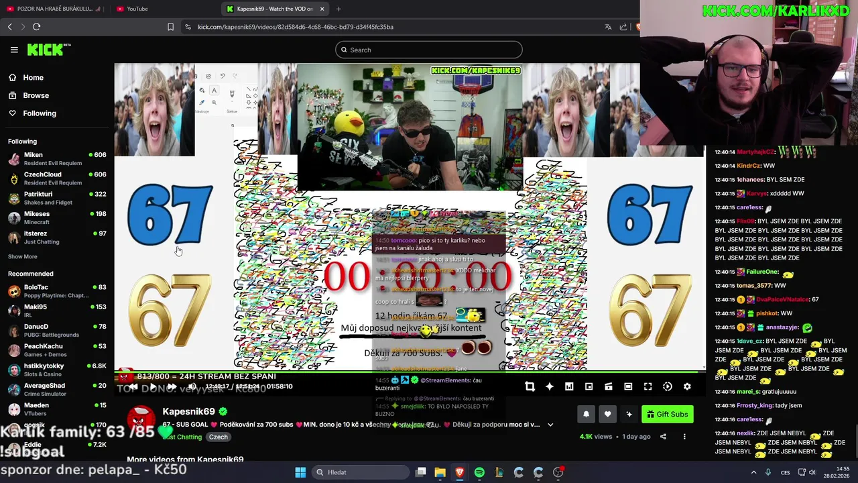Image resolution: width=858 pixels, height=483 pixels.
Task: Enter fullscreen on the video player
Action: 648,386
